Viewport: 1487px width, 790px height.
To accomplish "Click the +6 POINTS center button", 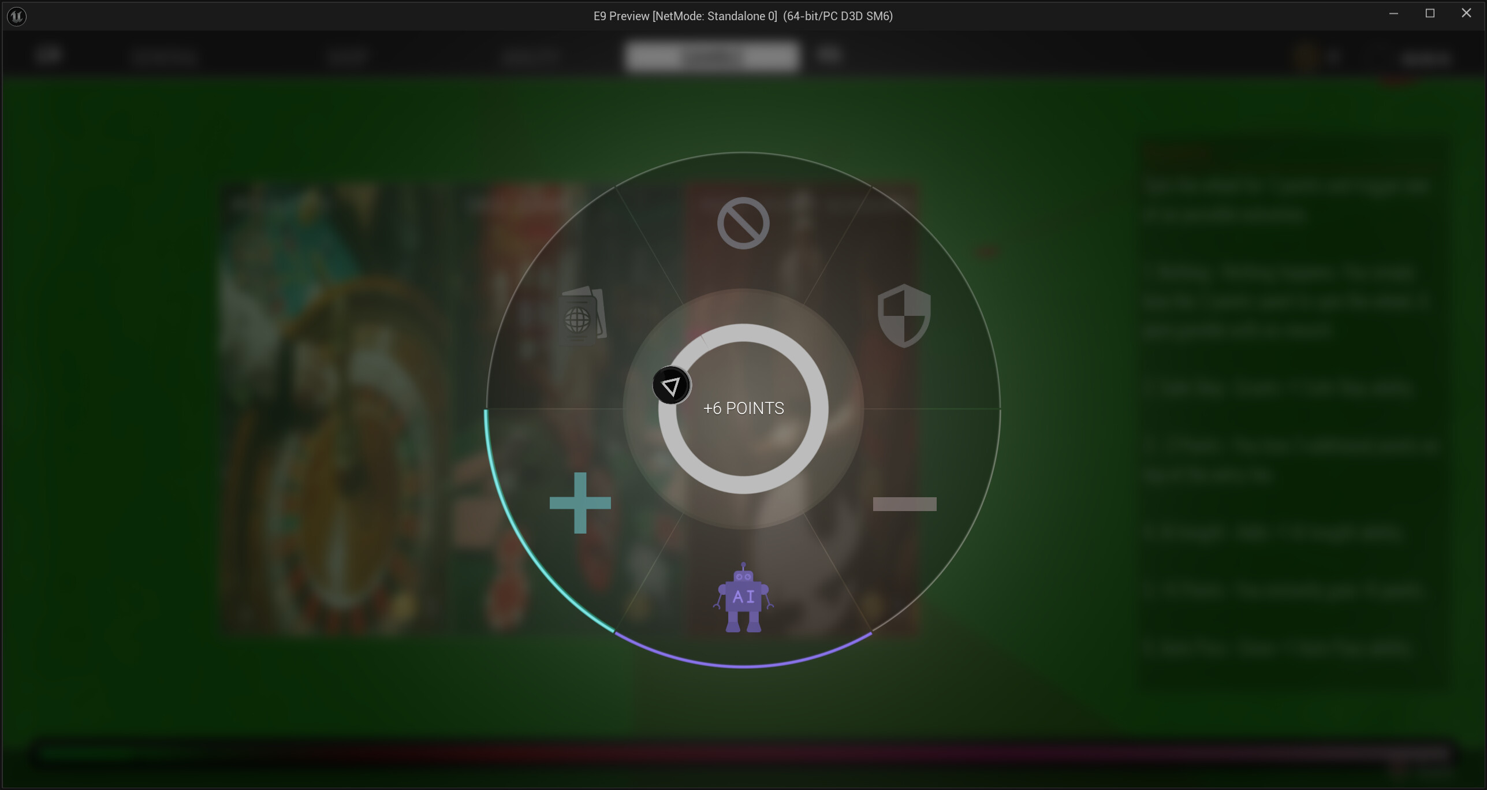I will coord(743,408).
